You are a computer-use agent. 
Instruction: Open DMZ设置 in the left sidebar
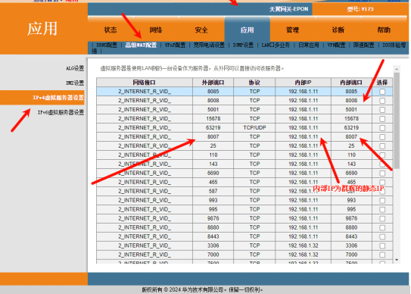[75, 83]
